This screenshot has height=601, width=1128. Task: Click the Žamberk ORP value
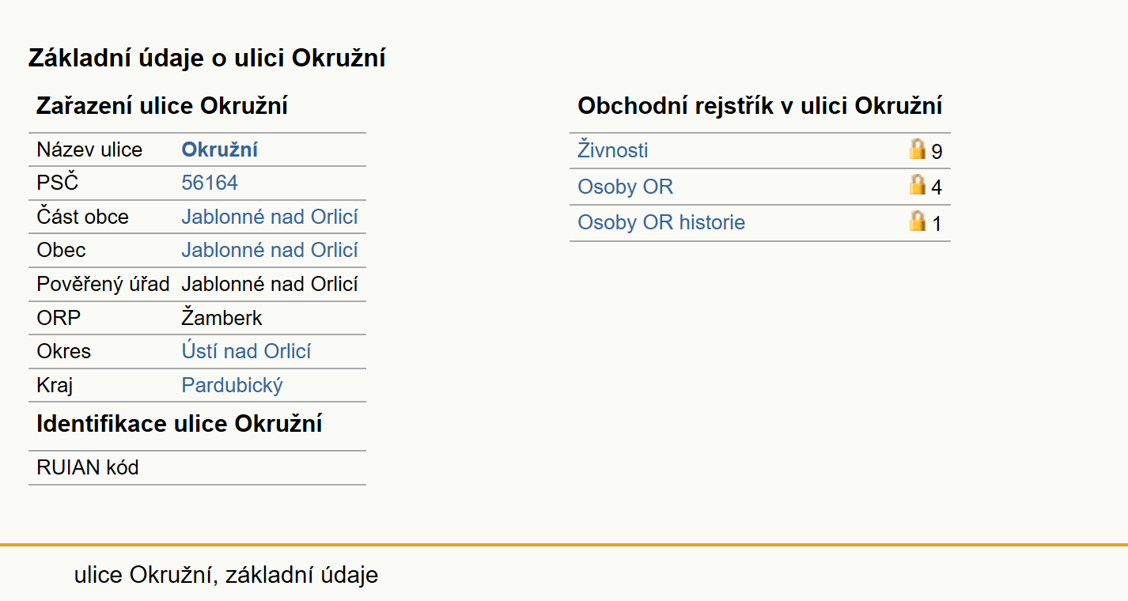pyautogui.click(x=221, y=318)
